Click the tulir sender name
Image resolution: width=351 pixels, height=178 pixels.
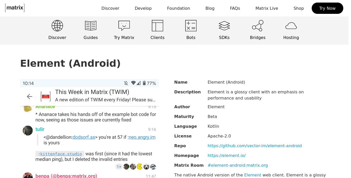[x=40, y=129]
